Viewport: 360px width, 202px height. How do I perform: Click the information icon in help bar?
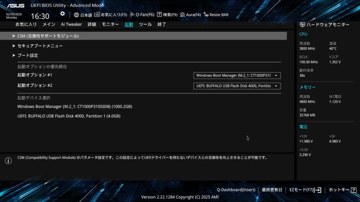(x=8, y=161)
